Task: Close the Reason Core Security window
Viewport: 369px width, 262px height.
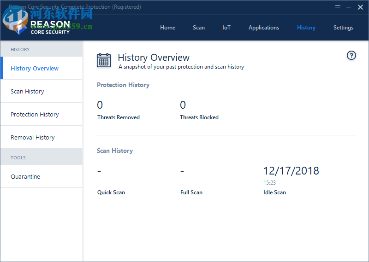Action: (x=360, y=7)
